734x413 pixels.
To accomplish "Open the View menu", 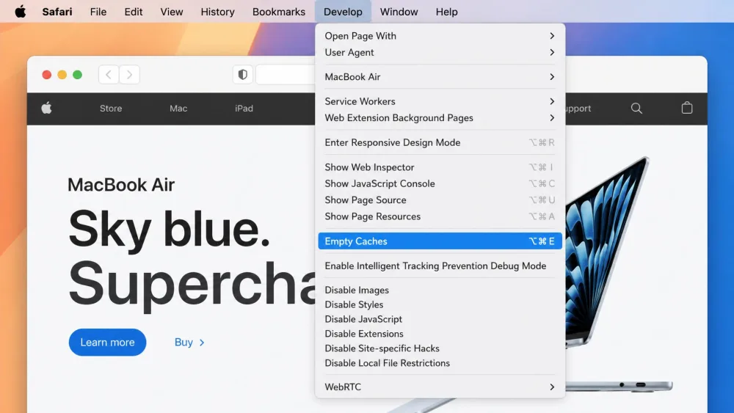I will point(171,12).
